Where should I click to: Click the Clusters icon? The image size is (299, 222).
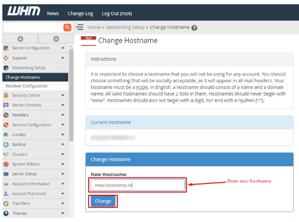pyautogui.click(x=6, y=154)
